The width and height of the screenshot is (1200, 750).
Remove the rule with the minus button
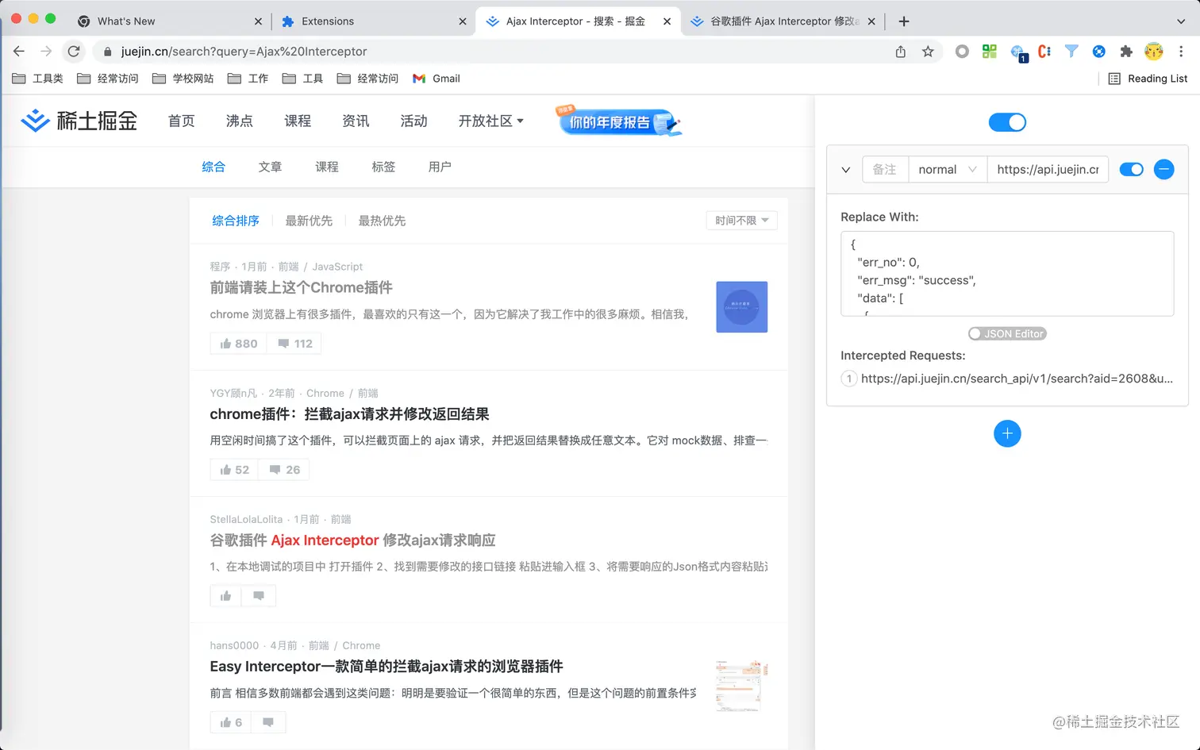point(1163,169)
